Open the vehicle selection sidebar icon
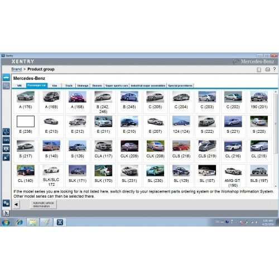 tap(6, 78)
